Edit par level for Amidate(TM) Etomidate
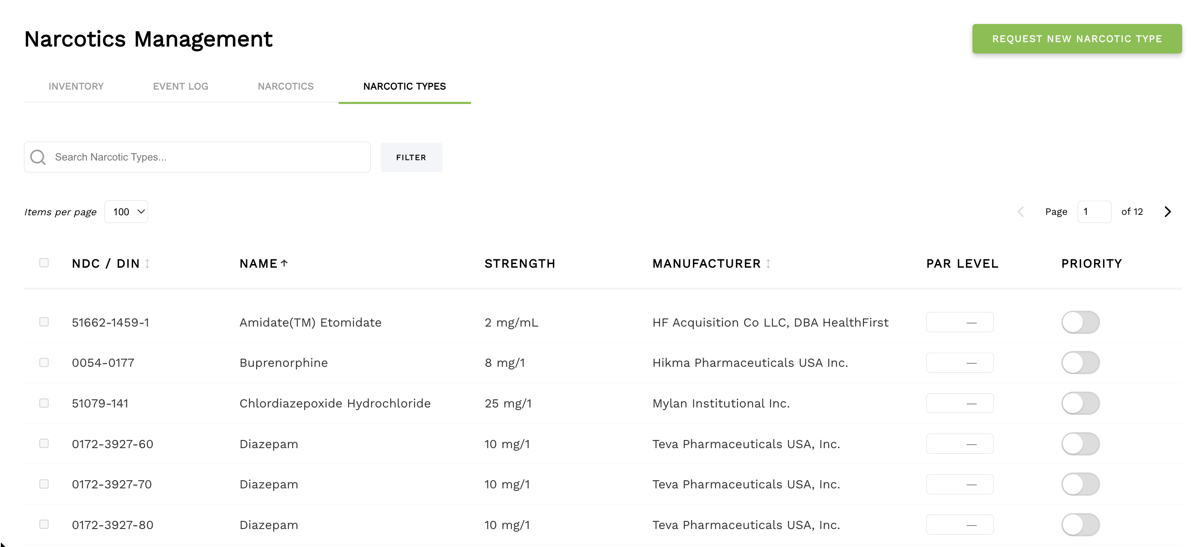The width and height of the screenshot is (1201, 547). click(x=960, y=322)
